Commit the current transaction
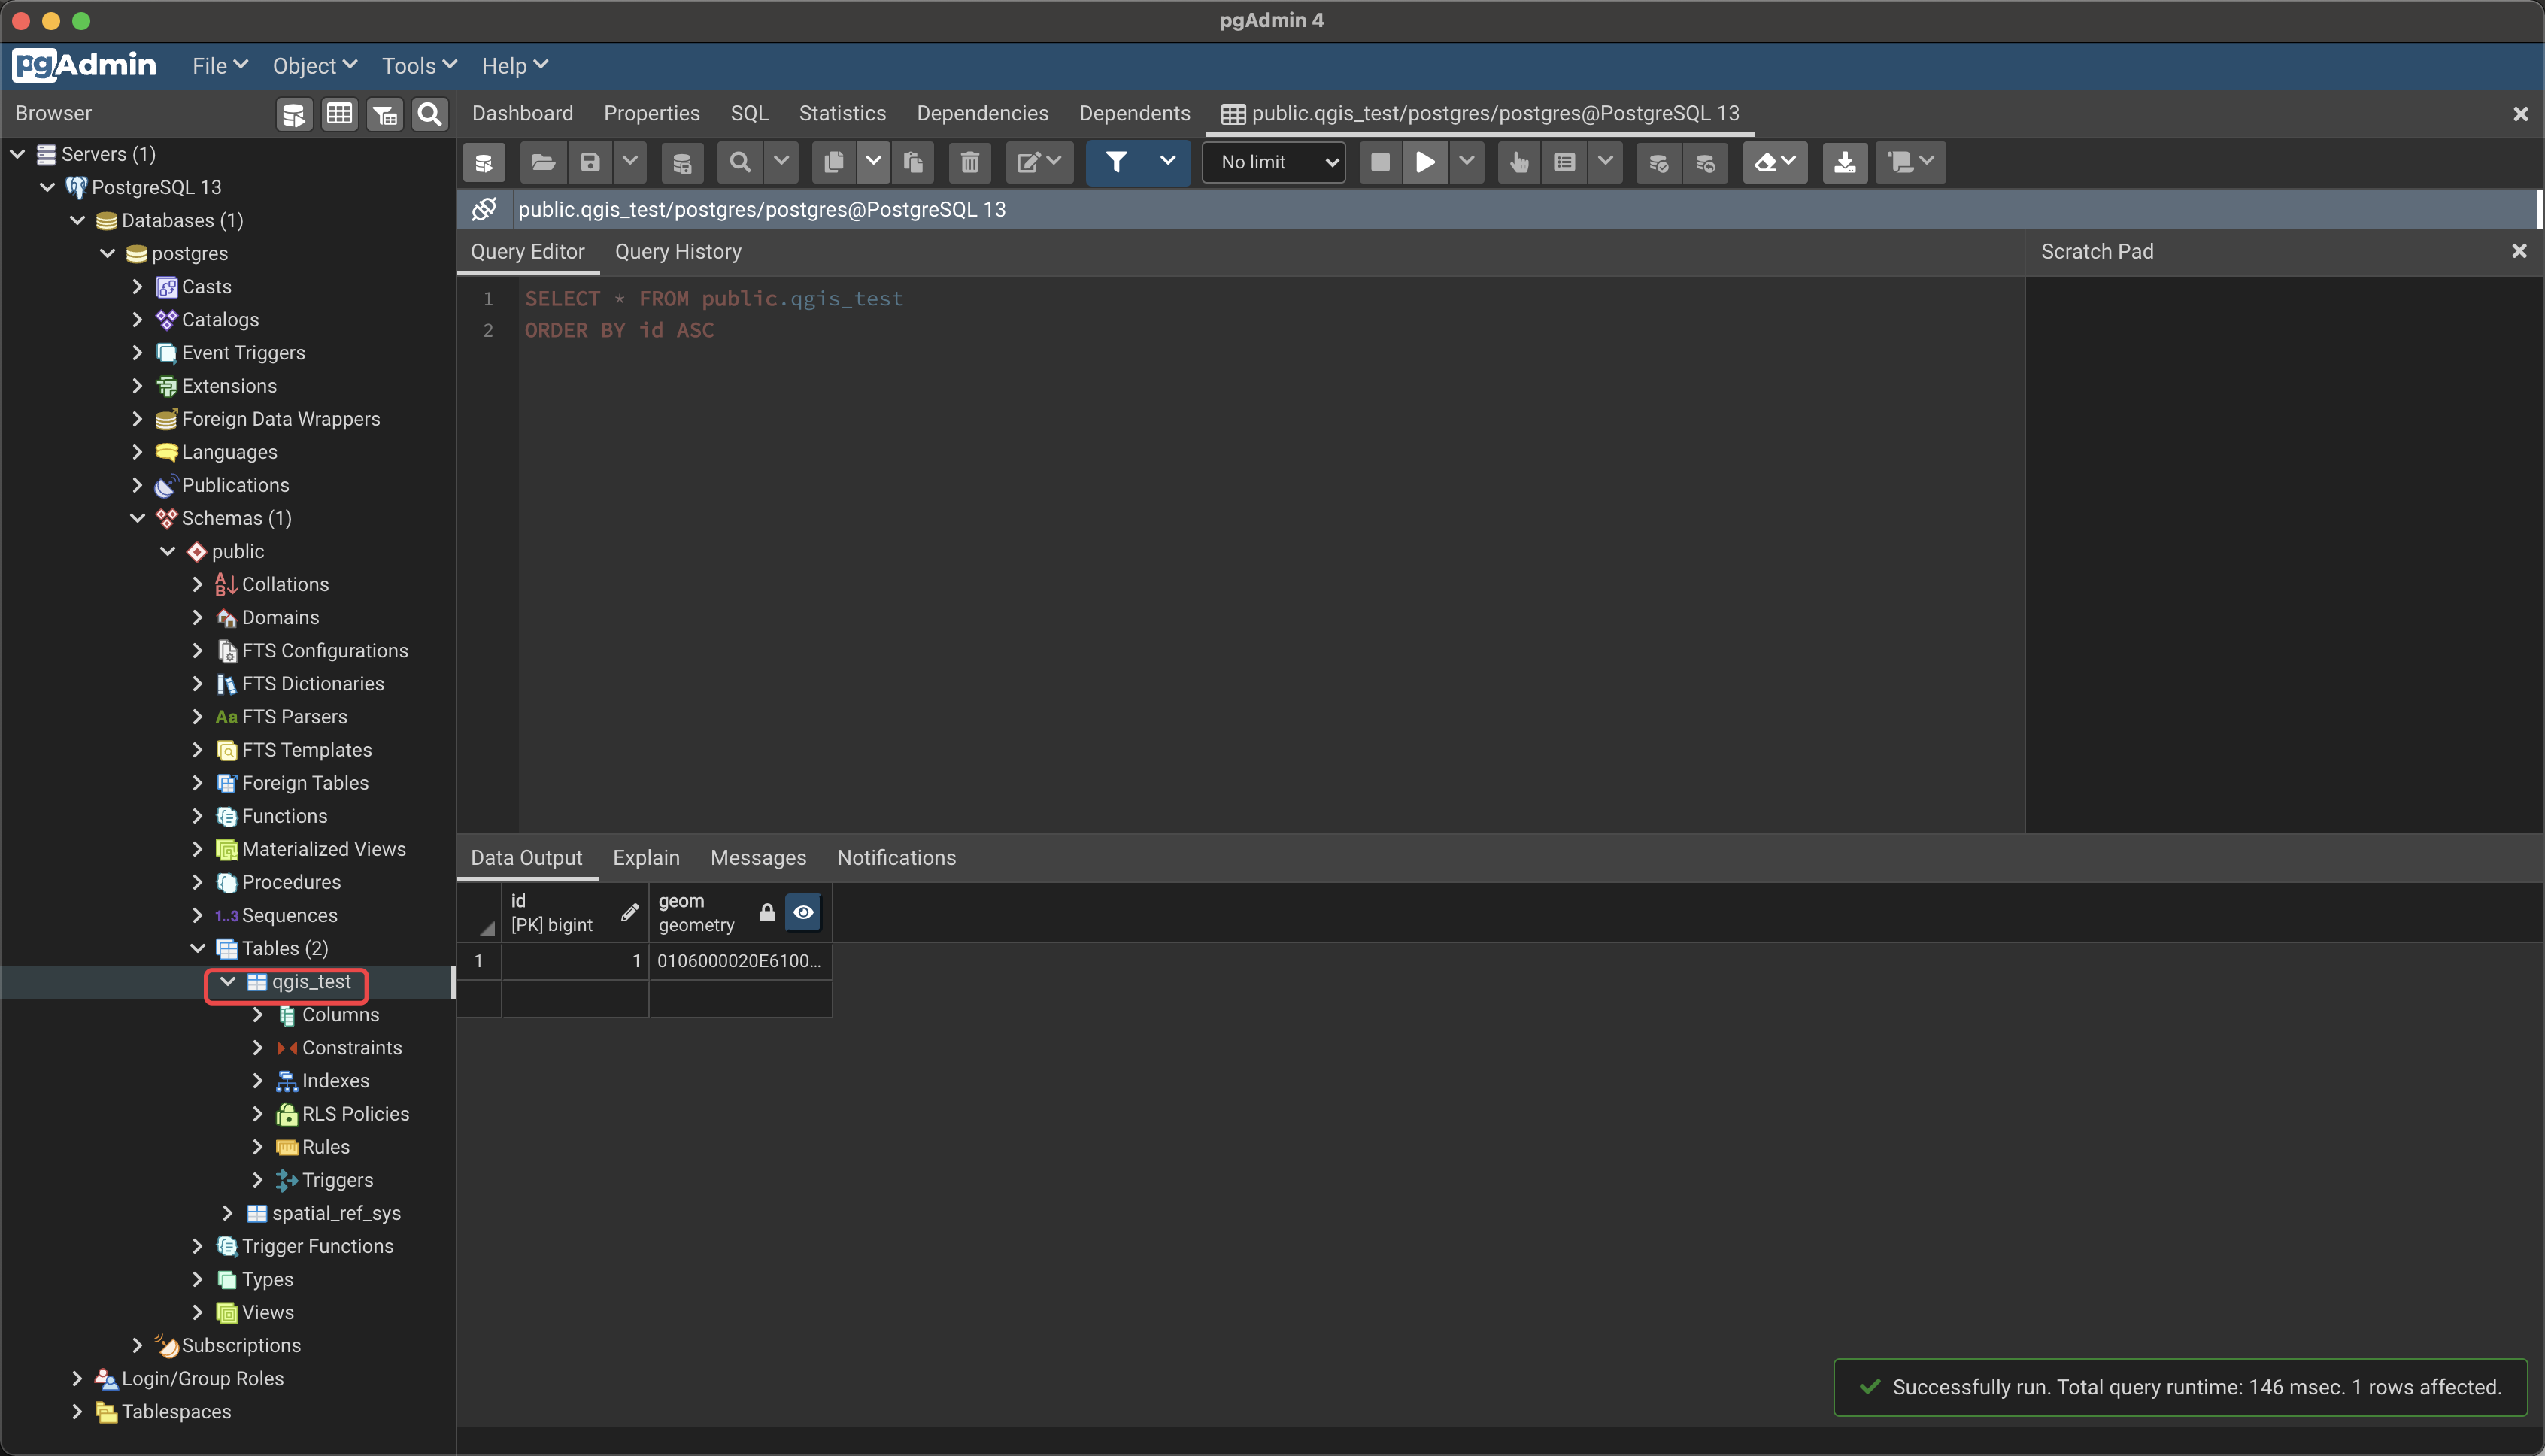The height and width of the screenshot is (1456, 2545). (x=1657, y=162)
